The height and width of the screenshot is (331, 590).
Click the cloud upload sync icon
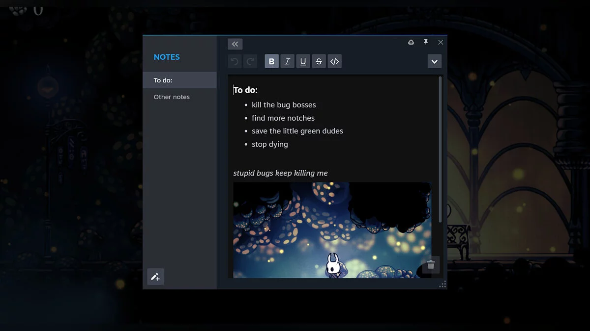(x=411, y=43)
